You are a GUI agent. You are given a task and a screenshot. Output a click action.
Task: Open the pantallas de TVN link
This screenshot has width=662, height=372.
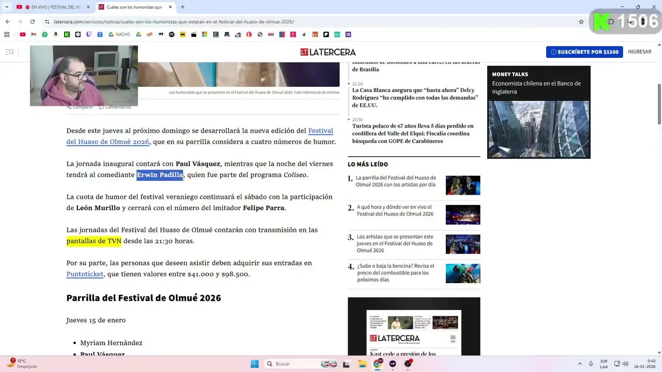94,241
